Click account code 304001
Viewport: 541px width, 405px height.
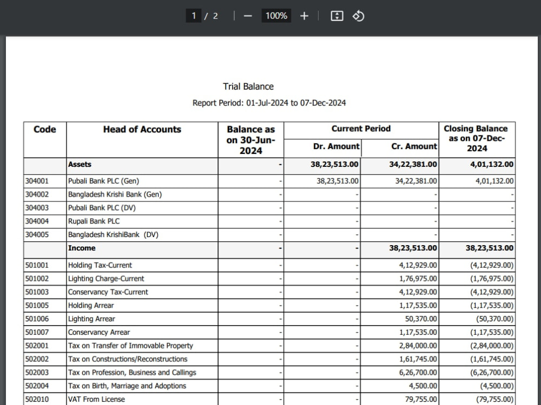click(x=37, y=181)
